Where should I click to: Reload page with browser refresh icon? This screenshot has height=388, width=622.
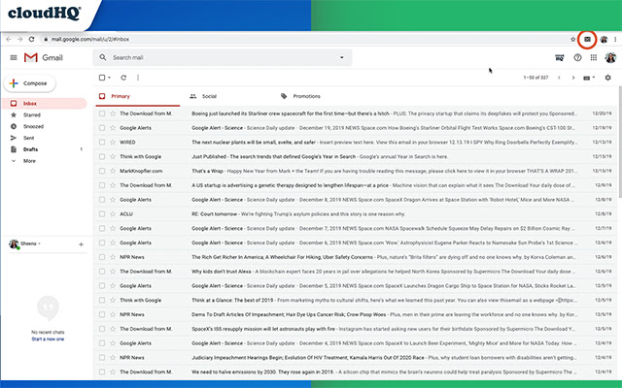click(32, 39)
